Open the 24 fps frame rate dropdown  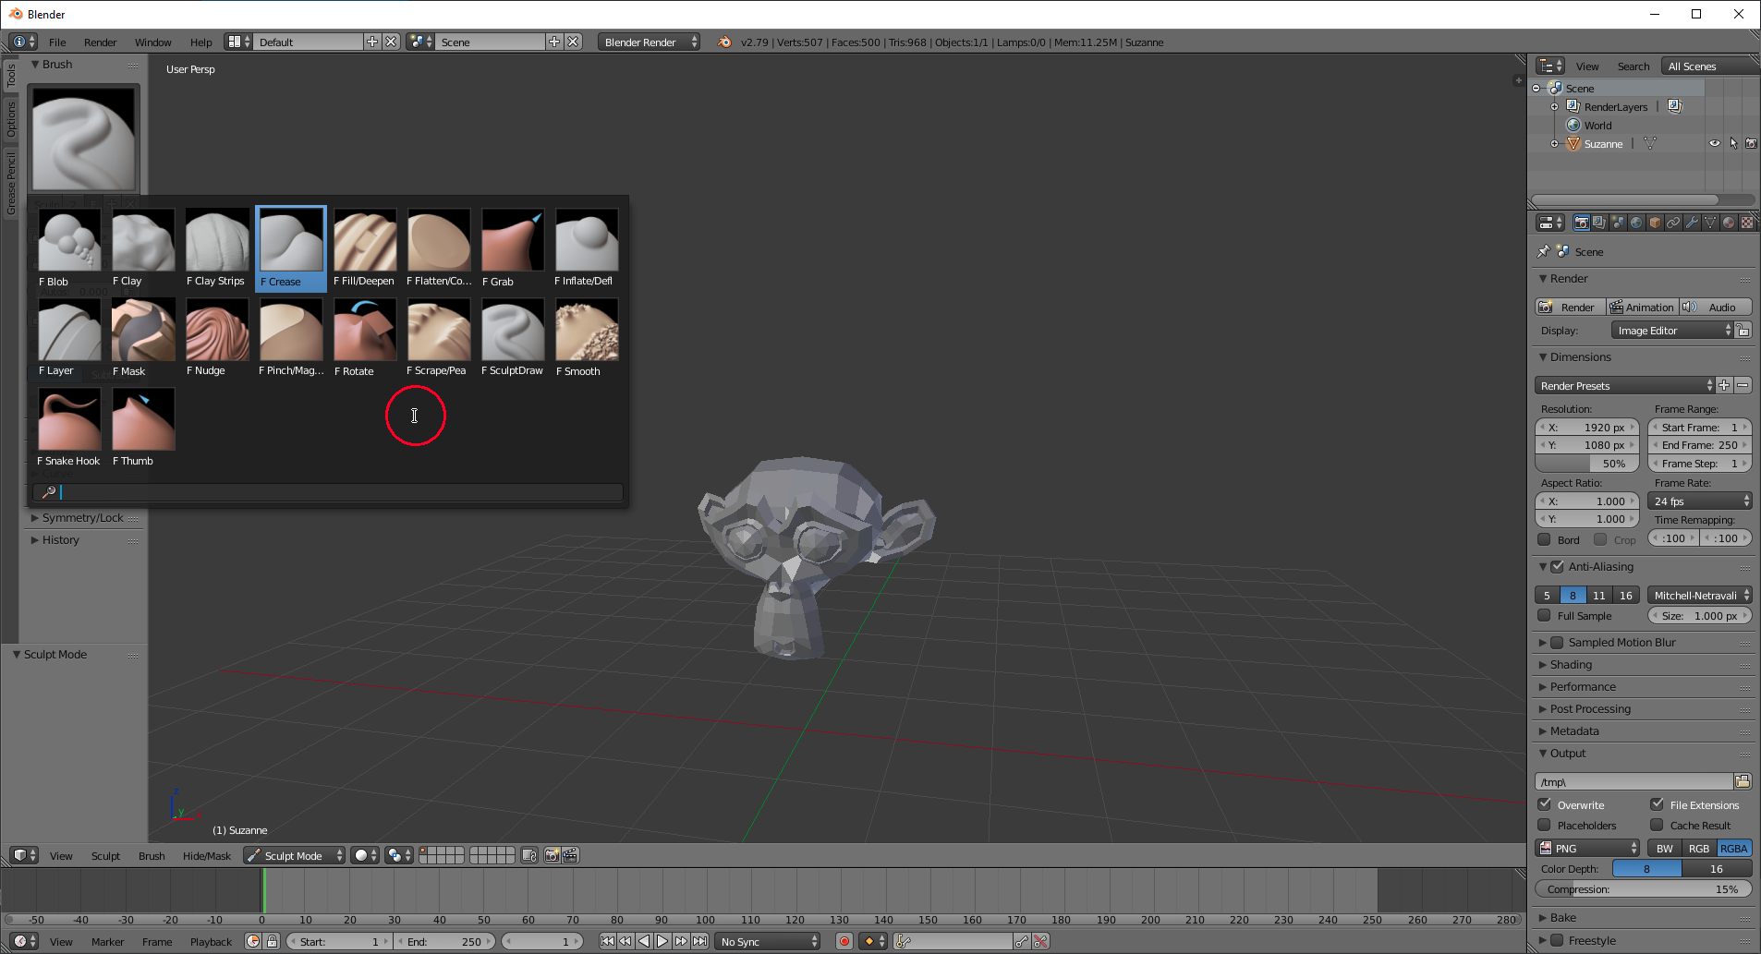coord(1699,501)
